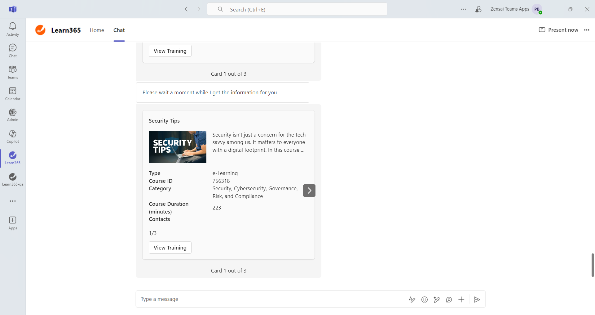Go to Teams in the sidebar
The image size is (595, 315).
point(13,72)
